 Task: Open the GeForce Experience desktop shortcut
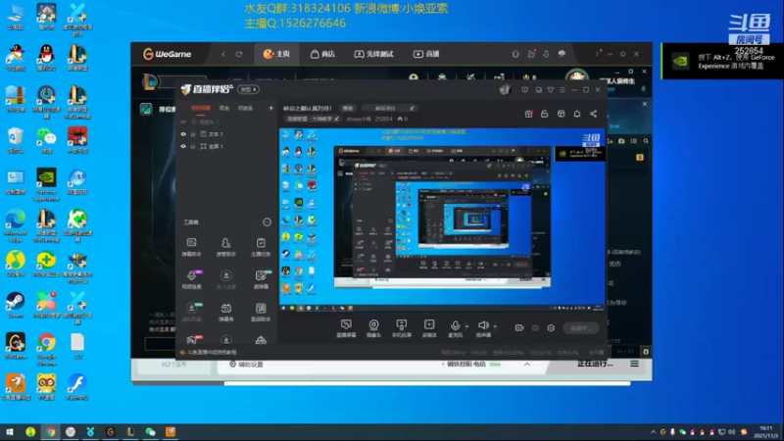coord(46,185)
